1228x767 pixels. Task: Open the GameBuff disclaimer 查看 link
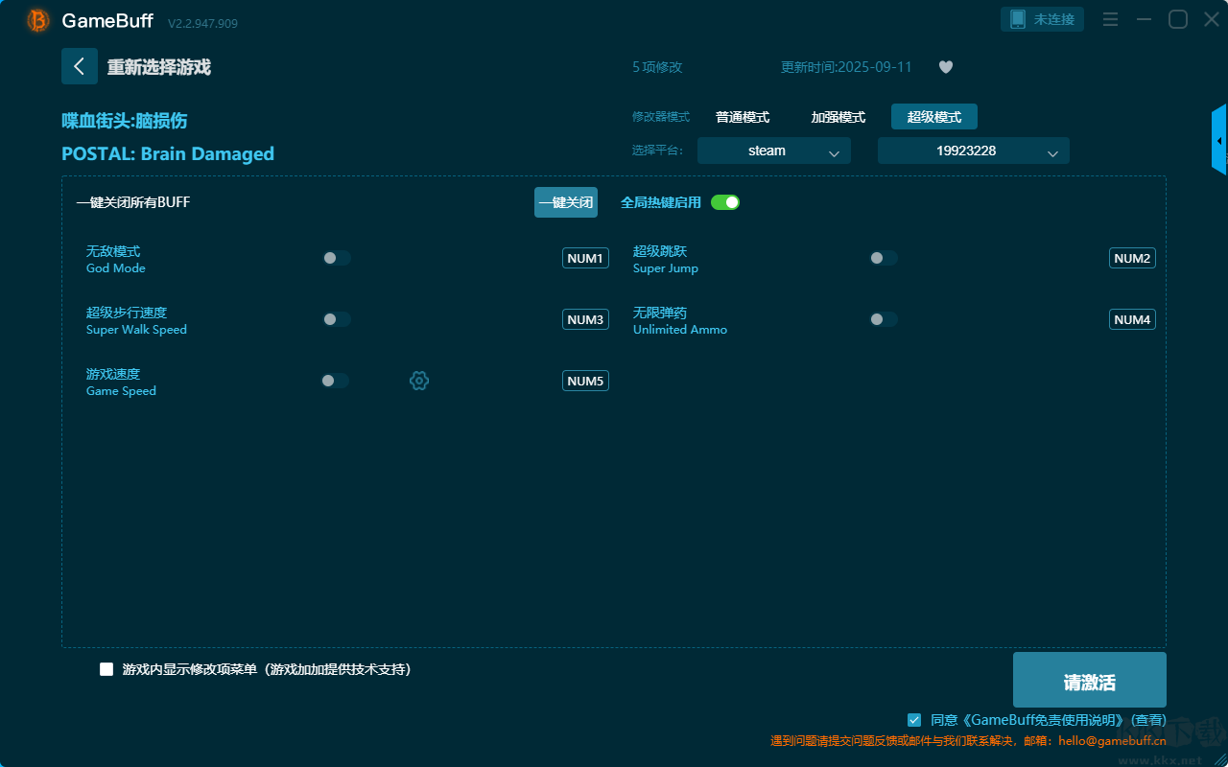tap(1148, 720)
